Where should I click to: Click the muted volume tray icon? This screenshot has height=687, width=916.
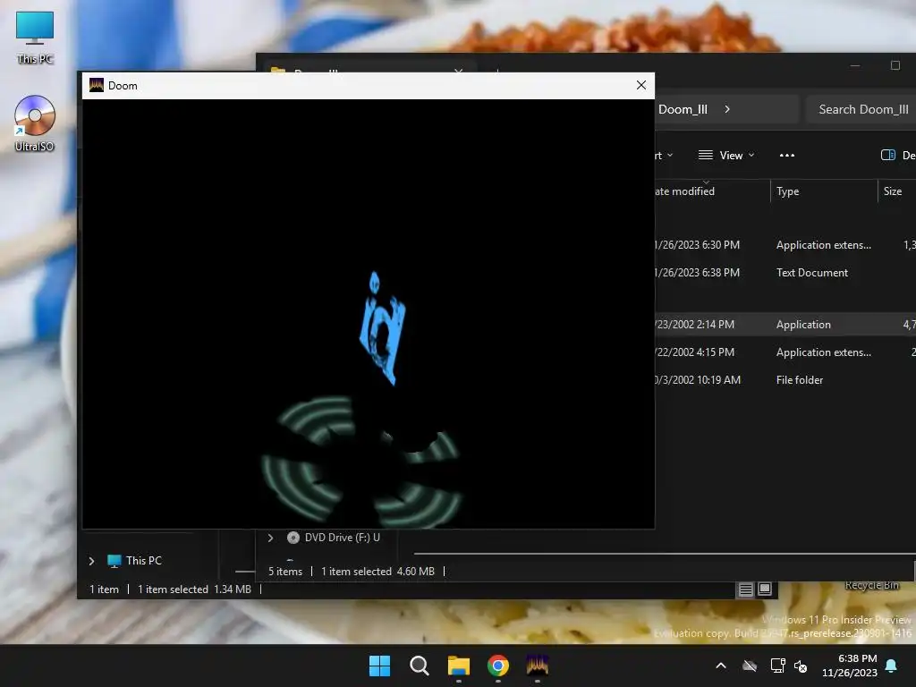pos(801,666)
